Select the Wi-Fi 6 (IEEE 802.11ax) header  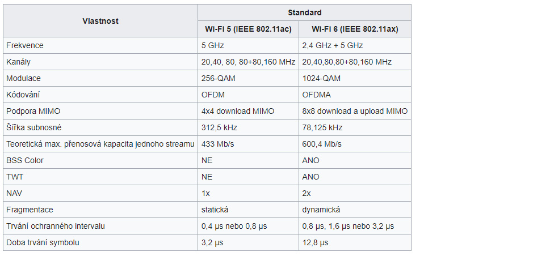click(x=355, y=29)
